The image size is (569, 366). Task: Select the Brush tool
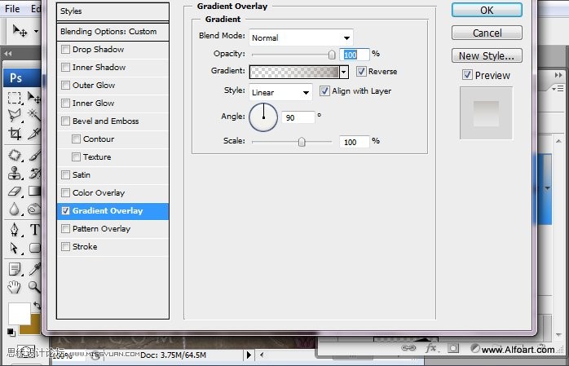click(34, 155)
